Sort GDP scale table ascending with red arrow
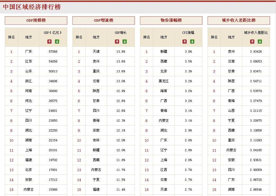The image size is (276, 196). [x=50, y=41]
